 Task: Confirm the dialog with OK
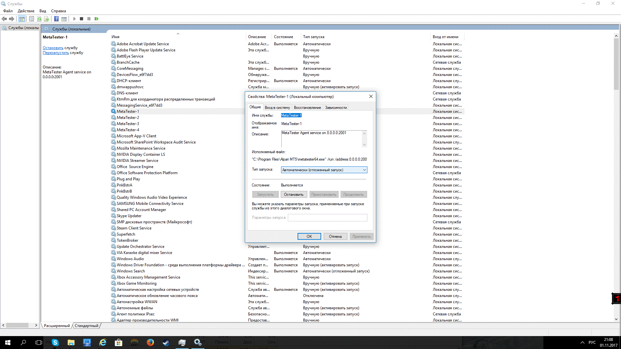coord(309,237)
